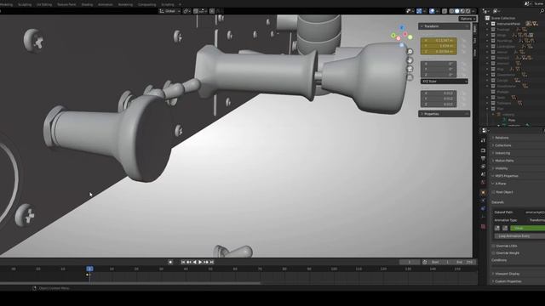Open the Texture Paint workspace tab

point(66,4)
